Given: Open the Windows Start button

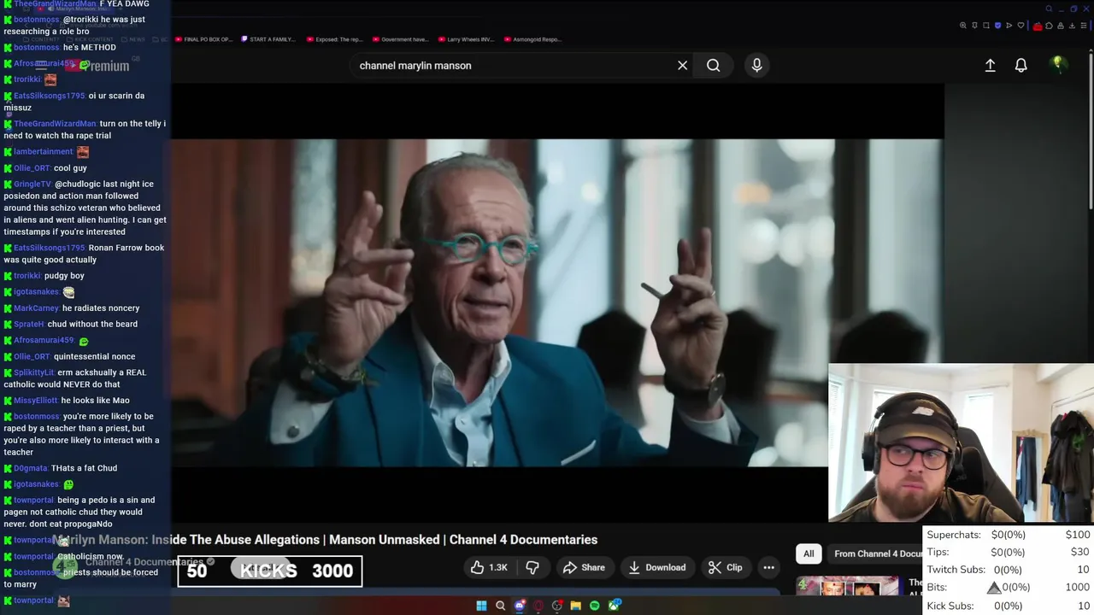Looking at the screenshot, I should point(481,606).
